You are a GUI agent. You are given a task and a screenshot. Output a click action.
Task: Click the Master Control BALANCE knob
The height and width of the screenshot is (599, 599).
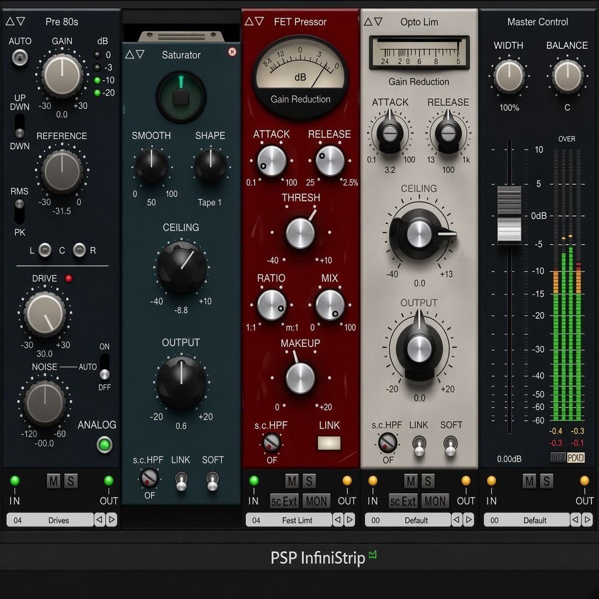coord(567,77)
